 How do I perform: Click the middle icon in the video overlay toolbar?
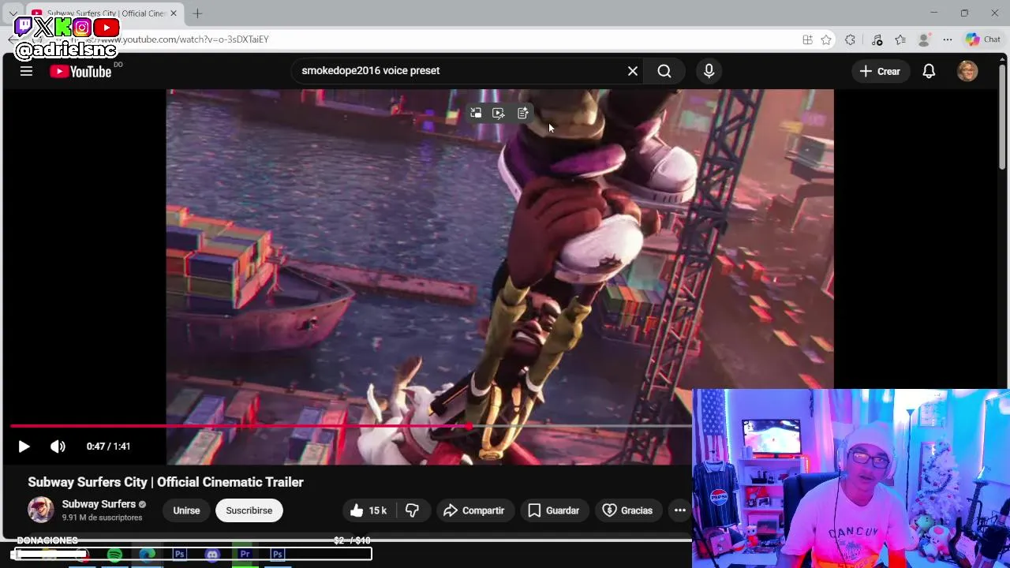[499, 114]
